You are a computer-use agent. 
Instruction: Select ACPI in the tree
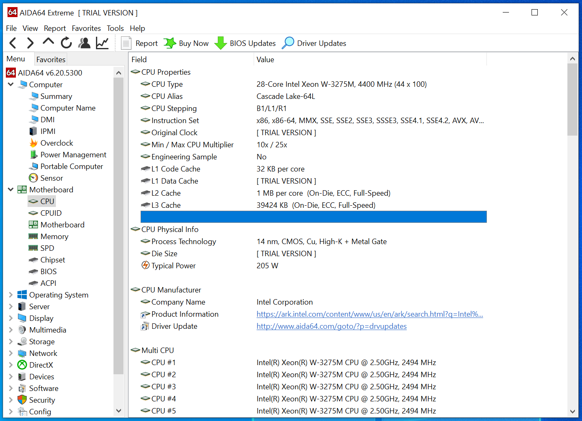[x=42, y=283]
